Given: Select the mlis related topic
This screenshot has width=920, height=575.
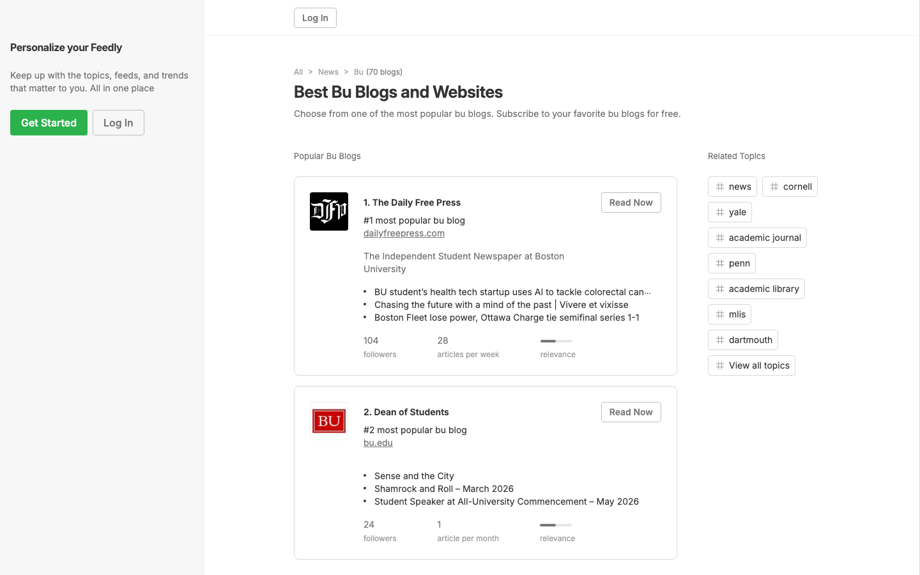Looking at the screenshot, I should [730, 314].
